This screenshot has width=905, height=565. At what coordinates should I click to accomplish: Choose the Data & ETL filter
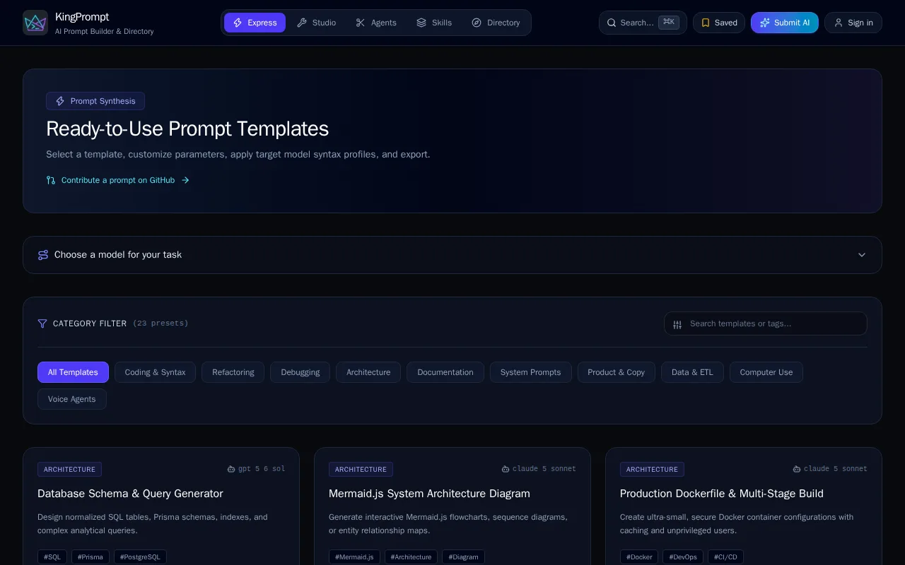click(692, 372)
